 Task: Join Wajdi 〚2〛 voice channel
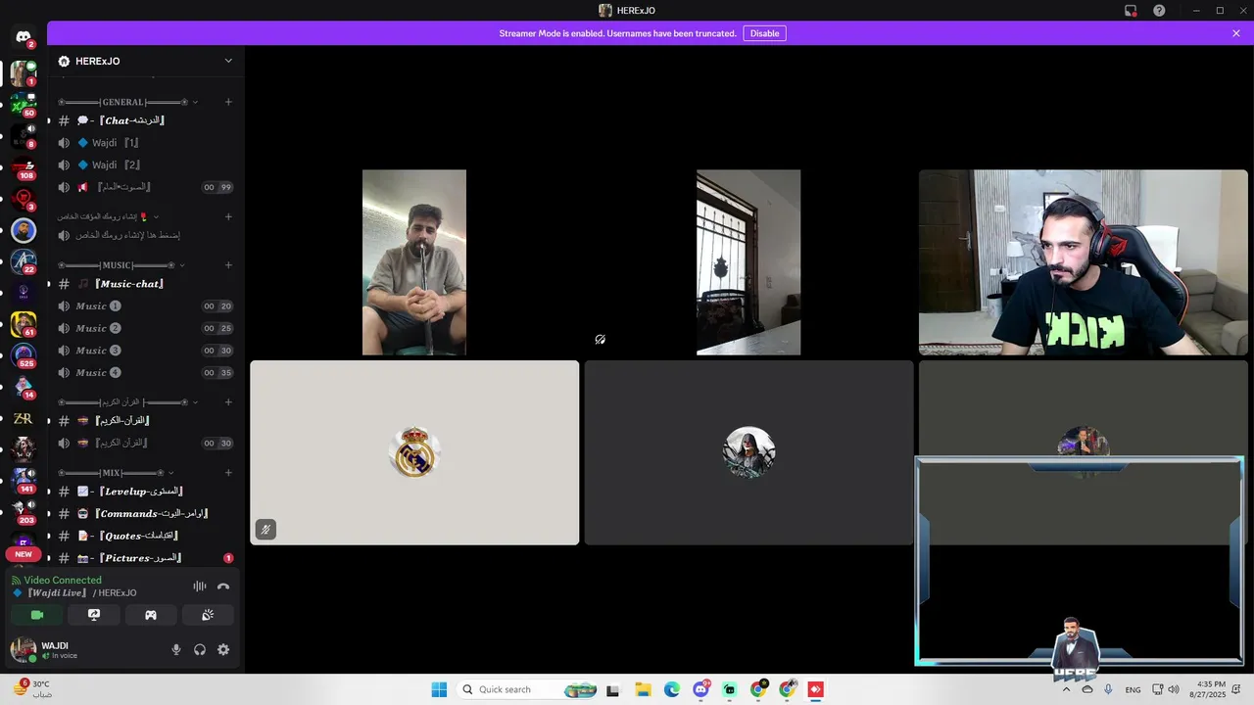coord(145,164)
